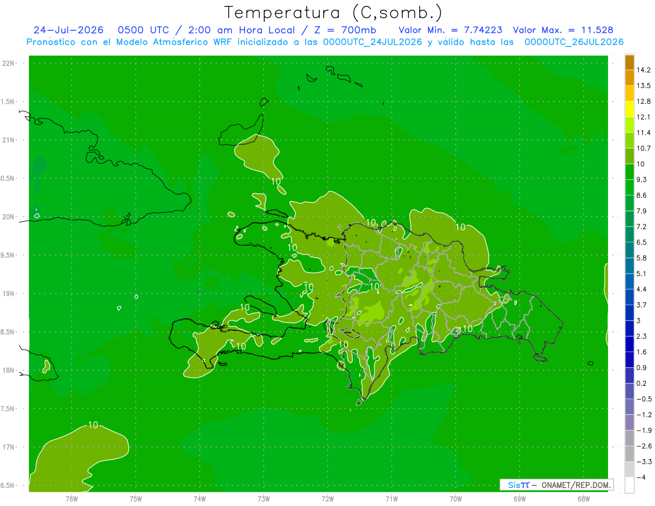655x506 pixels.
Task: Click the '21N' latitude axis label
Action: pos(9,140)
